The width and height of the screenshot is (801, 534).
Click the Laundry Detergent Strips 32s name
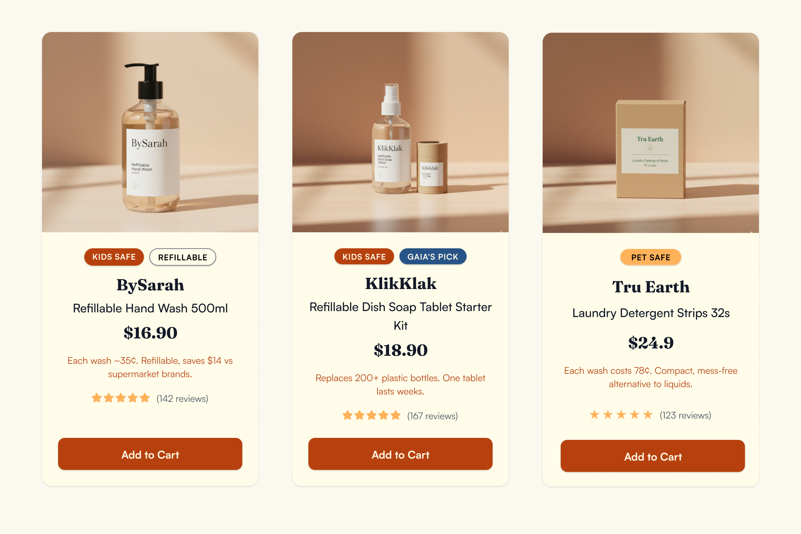point(651,313)
